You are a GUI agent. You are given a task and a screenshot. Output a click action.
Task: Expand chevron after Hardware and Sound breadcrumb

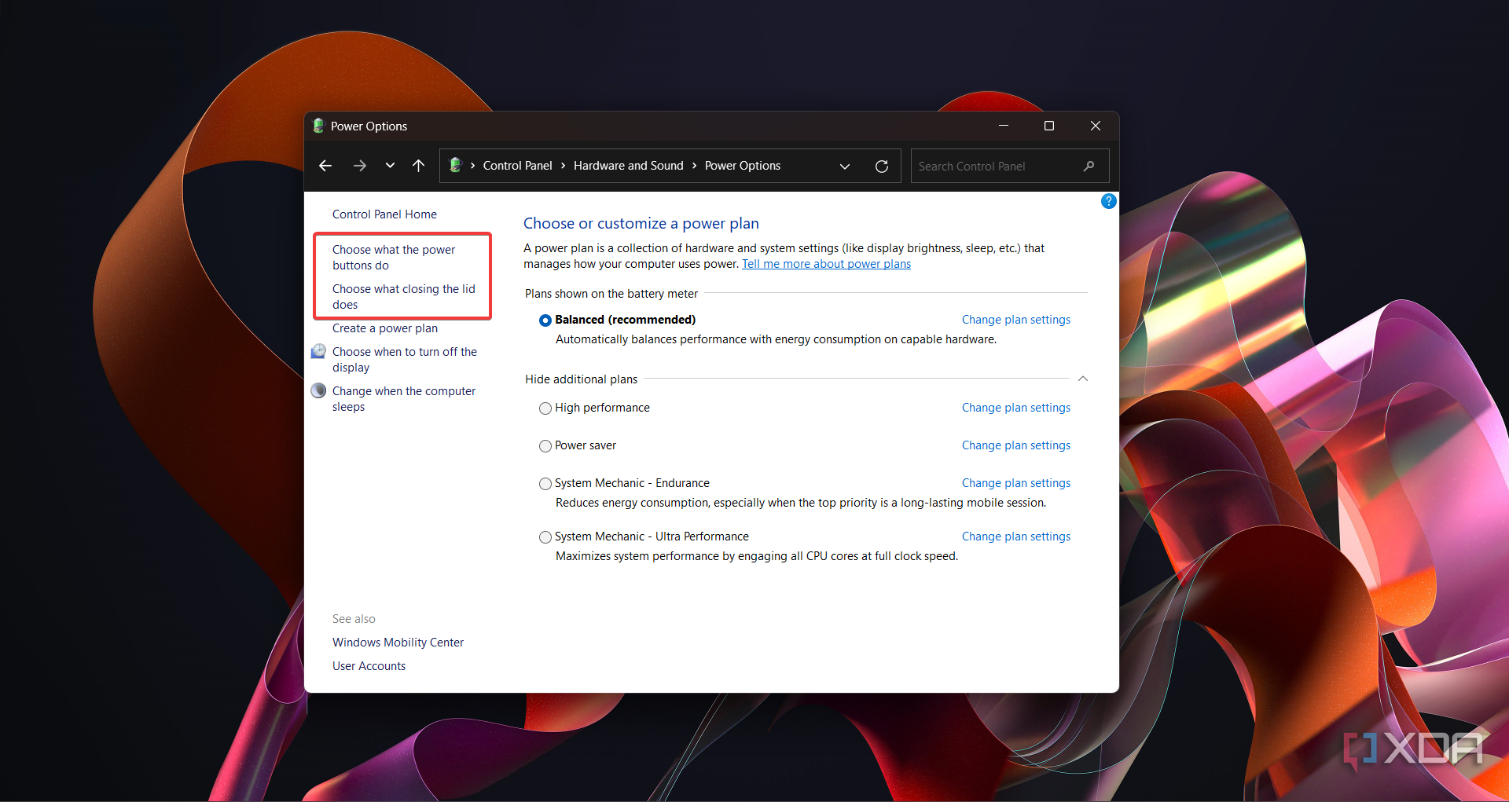coord(694,166)
